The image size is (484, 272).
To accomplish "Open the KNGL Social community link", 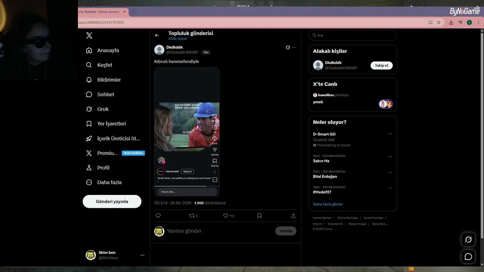I will tap(178, 39).
